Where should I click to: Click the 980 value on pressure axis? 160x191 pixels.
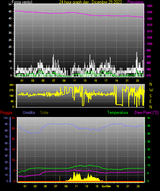pyautogui.click(x=149, y=69)
